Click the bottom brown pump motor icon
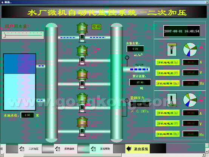Viewport: 209px width, 157px height. (82, 122)
